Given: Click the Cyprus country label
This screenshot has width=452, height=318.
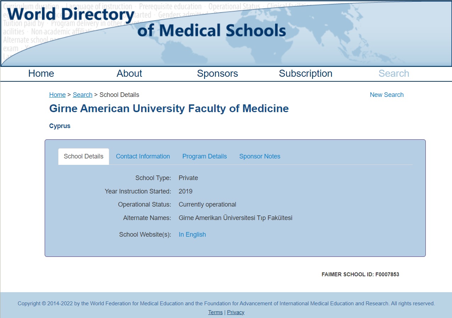Looking at the screenshot, I should click(x=60, y=126).
